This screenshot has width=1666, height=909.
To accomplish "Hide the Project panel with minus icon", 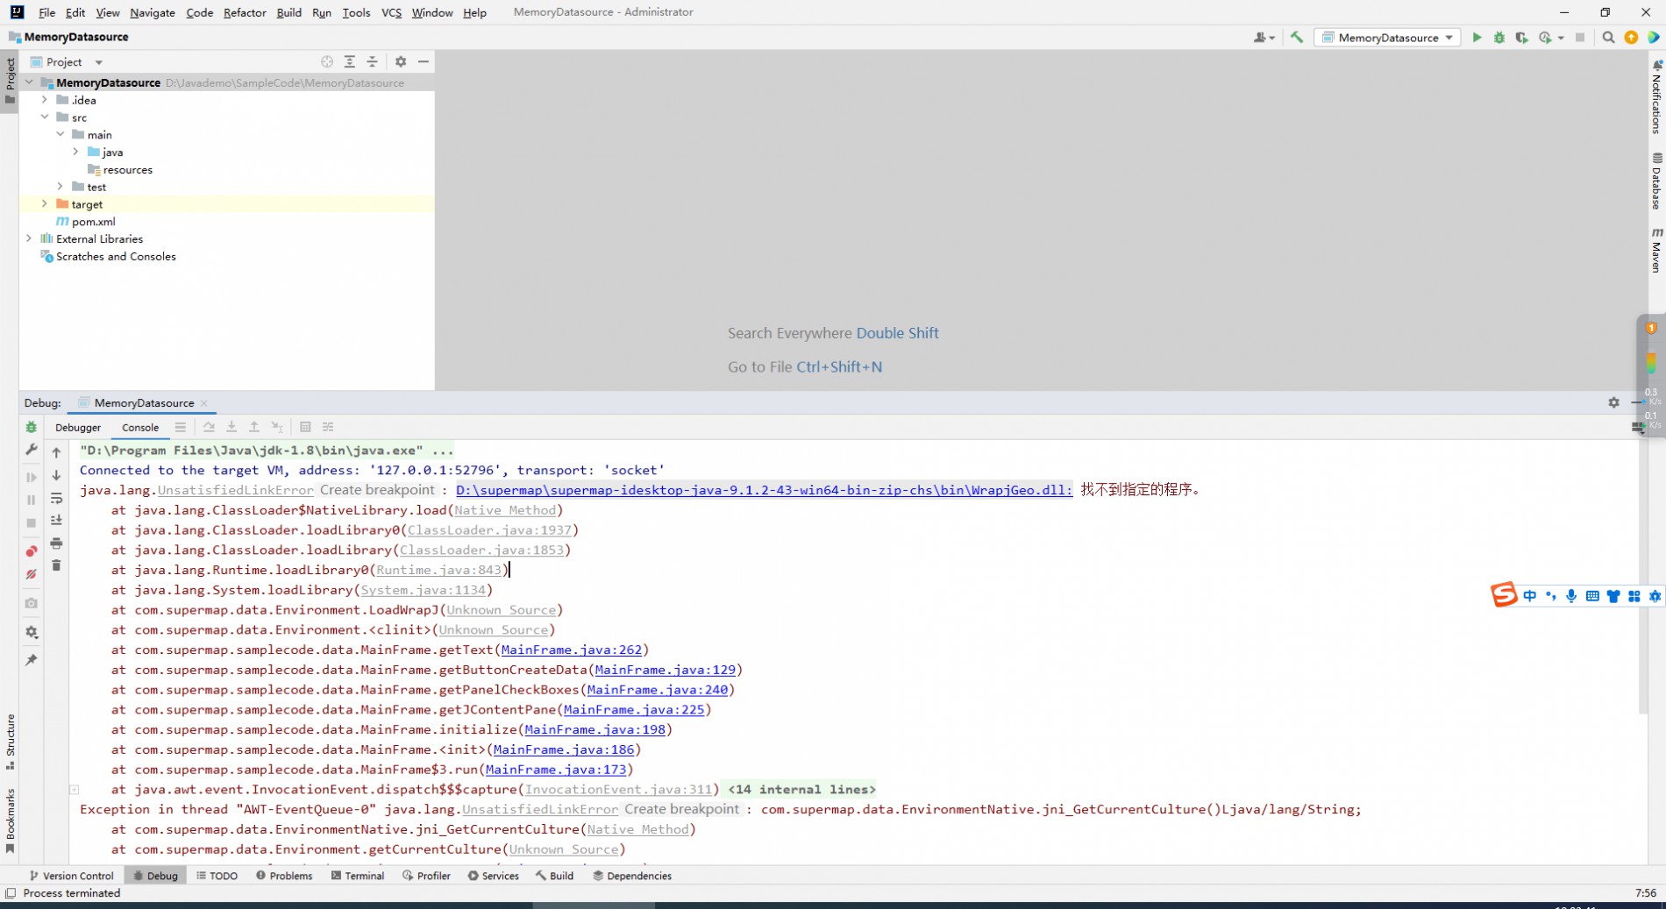I will [424, 61].
